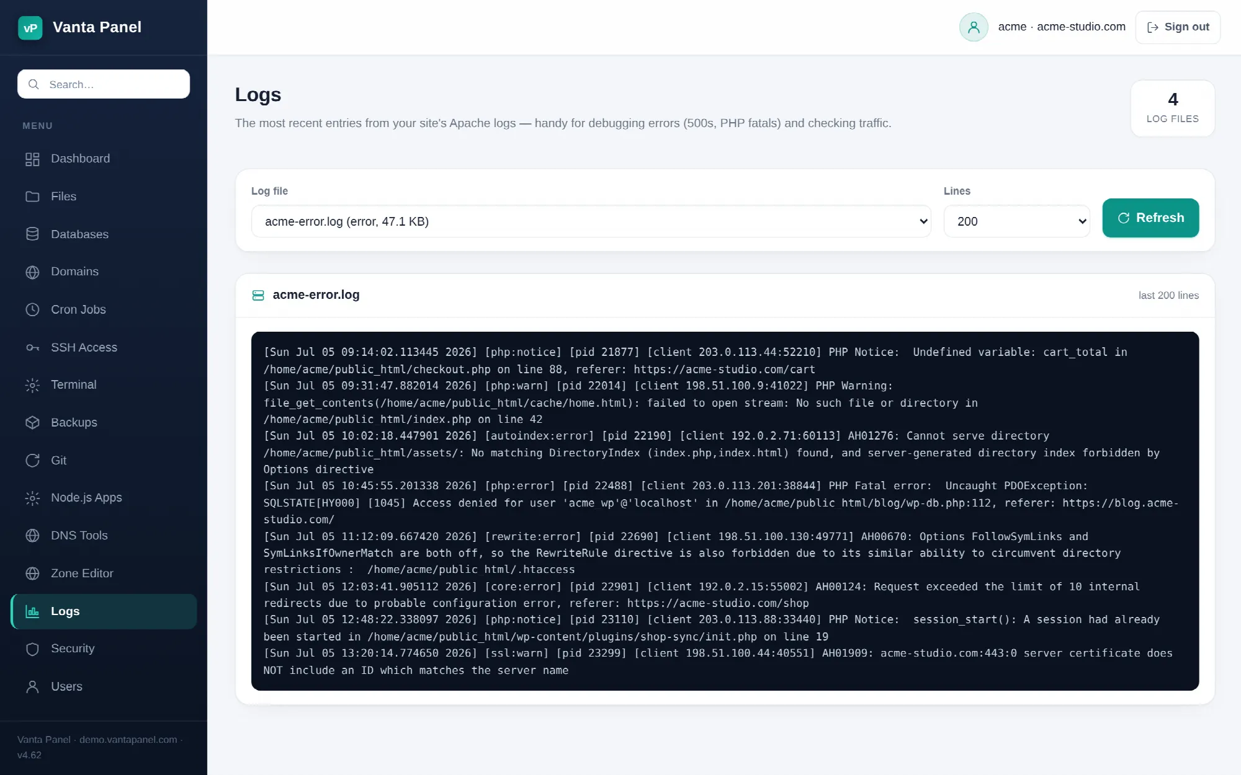Image resolution: width=1241 pixels, height=775 pixels.
Task: Open the Lines count dropdown
Action: [1016, 221]
